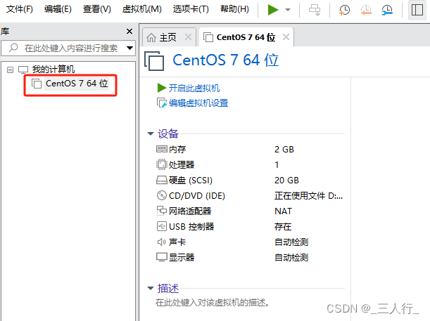Open the snapshot manager wrench-clock icon
The image size is (430, 321).
tap(387, 10)
